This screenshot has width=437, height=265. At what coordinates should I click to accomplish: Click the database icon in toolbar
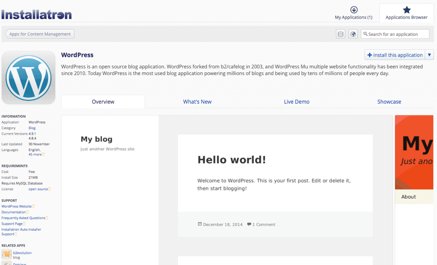coord(340,34)
